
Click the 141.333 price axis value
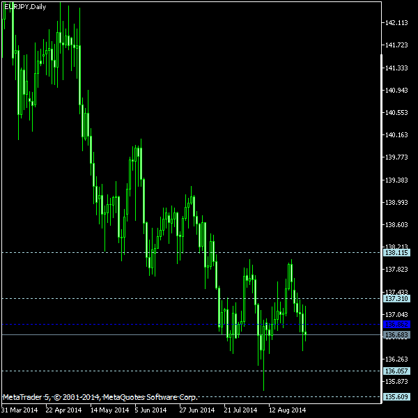396,68
